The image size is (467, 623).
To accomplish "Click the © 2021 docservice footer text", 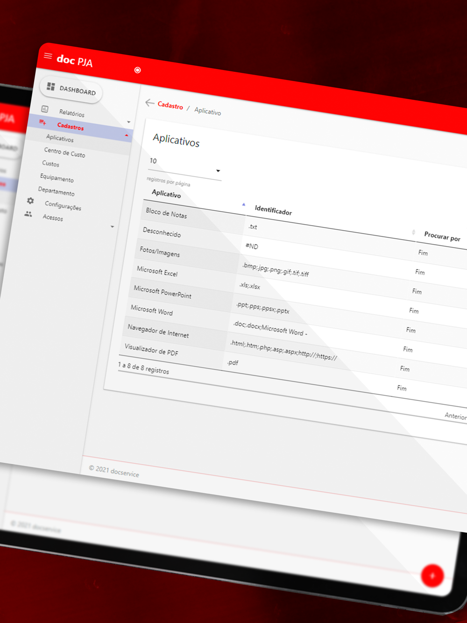I will click(x=114, y=471).
